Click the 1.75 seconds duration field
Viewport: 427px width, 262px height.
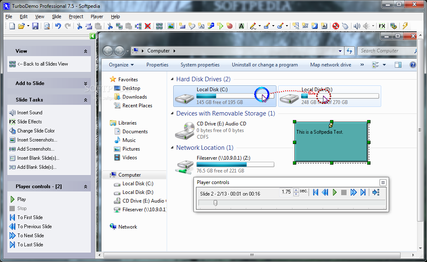pyautogui.click(x=286, y=192)
